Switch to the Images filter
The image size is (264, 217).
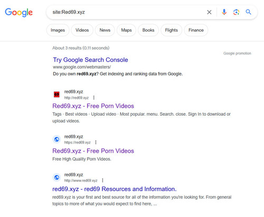click(58, 30)
